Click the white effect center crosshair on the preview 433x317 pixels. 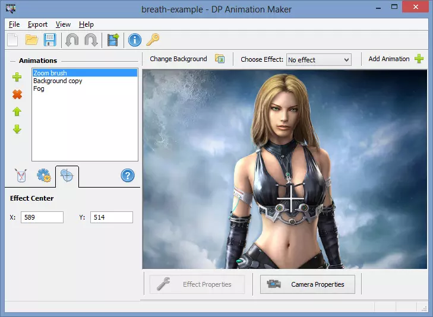[291, 198]
